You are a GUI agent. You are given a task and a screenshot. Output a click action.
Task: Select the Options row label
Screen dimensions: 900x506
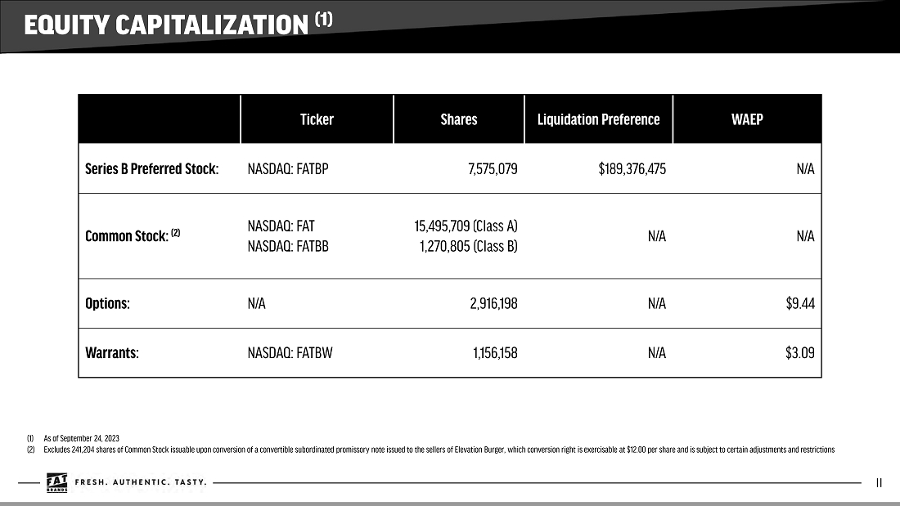[x=108, y=303]
